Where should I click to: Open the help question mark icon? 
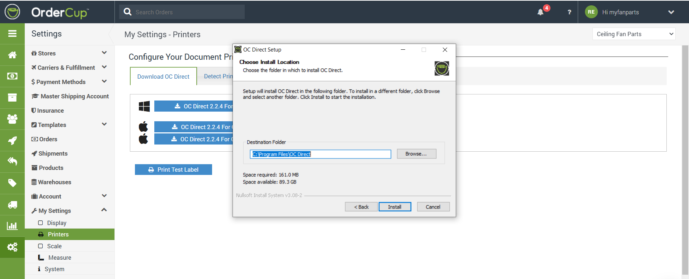click(x=569, y=12)
